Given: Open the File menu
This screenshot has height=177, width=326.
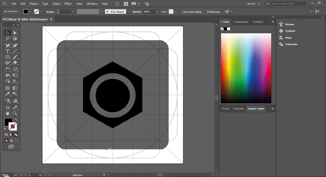Looking at the screenshot, I should 14,4.
